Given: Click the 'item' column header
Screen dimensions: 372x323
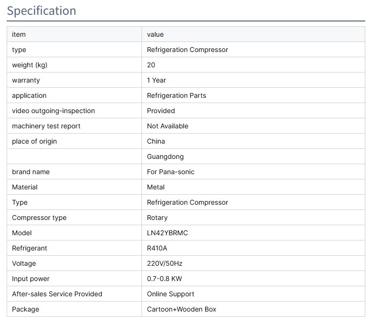Looking at the screenshot, I should coord(19,34).
